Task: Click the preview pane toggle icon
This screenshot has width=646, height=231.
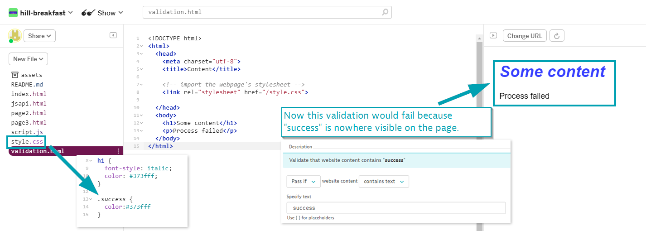Action: (493, 35)
